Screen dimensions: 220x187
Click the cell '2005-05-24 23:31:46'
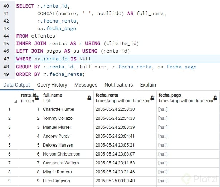(125, 172)
